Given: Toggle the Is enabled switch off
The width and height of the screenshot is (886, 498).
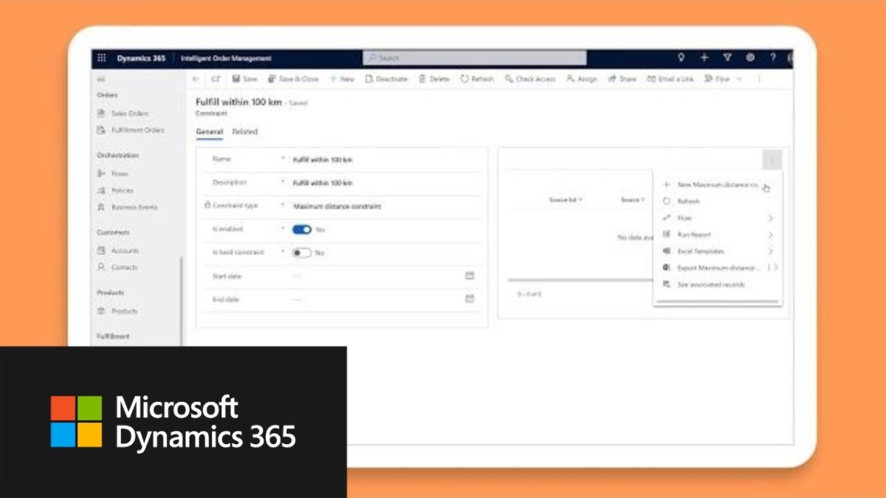Looking at the screenshot, I should click(303, 229).
